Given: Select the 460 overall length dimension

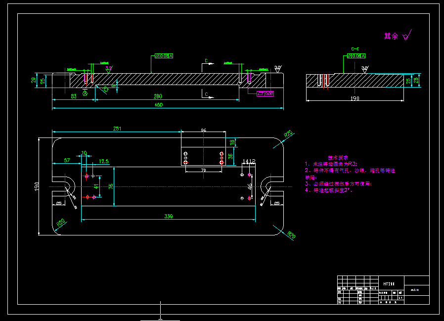Looking at the screenshot, I should [159, 105].
